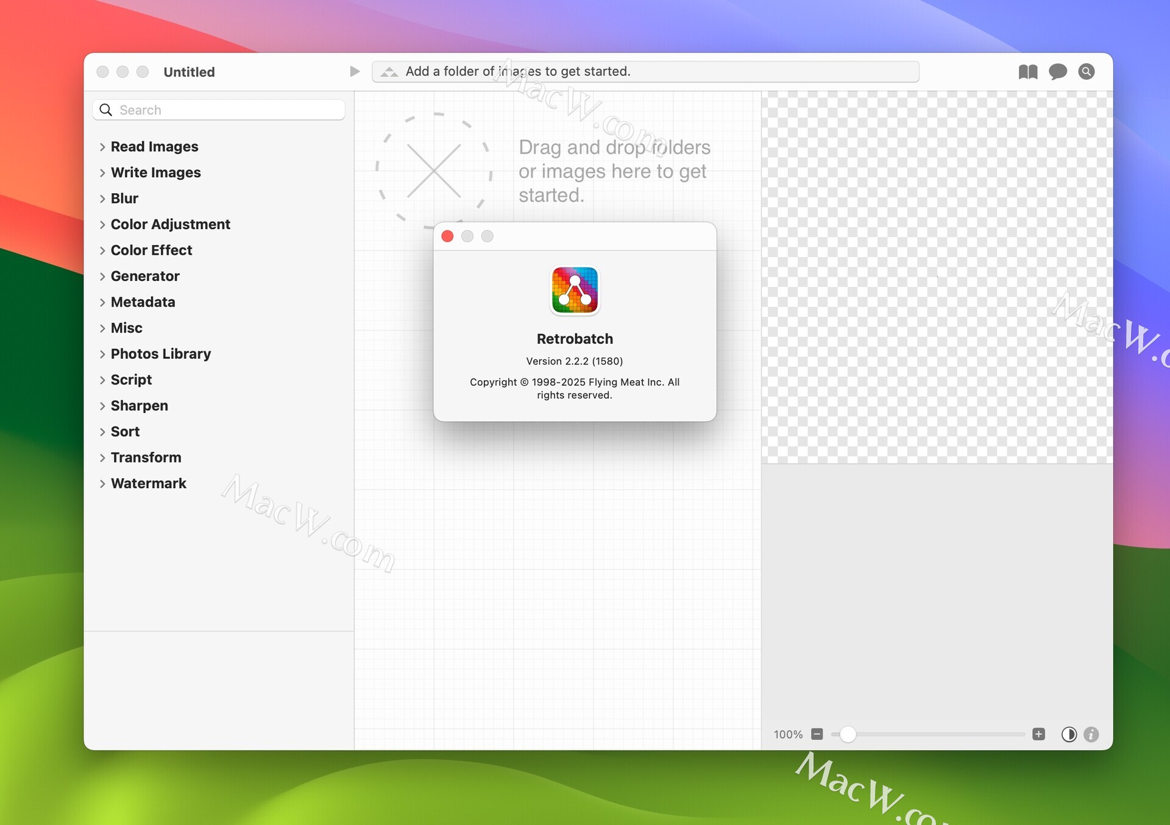Expand the Generator category
The width and height of the screenshot is (1170, 825).
coord(102,277)
